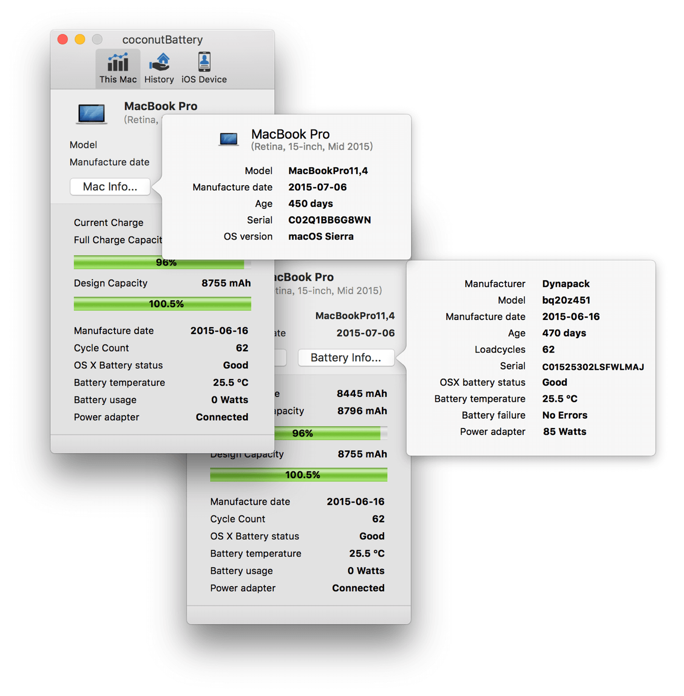This screenshot has width=684, height=696.
Task: Click the 96% charge bar in back window
Action: tap(330, 433)
